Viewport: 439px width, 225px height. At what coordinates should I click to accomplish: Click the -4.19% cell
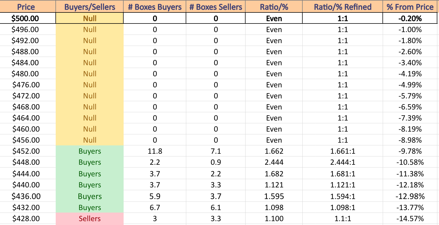[x=410, y=74]
